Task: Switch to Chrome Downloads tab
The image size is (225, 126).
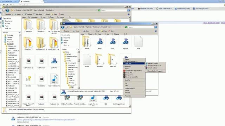Action: click(x=31, y=1)
